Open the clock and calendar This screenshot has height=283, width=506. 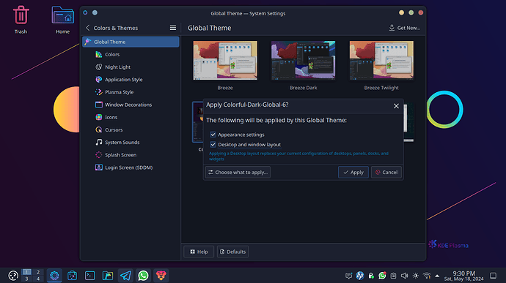pyautogui.click(x=463, y=276)
